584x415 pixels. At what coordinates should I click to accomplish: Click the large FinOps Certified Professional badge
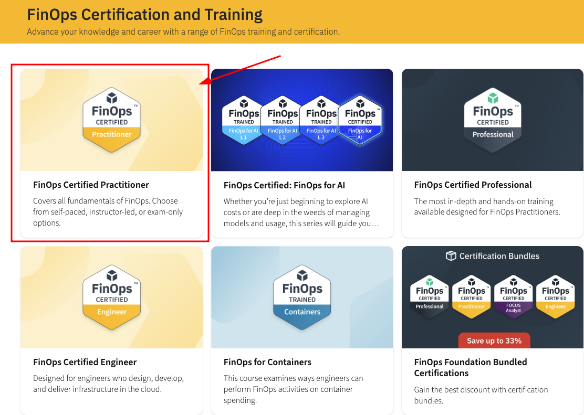pyautogui.click(x=493, y=120)
